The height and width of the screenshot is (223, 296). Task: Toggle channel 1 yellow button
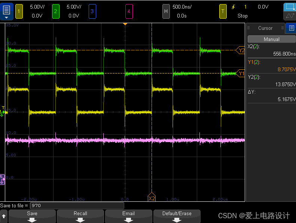click(x=19, y=12)
